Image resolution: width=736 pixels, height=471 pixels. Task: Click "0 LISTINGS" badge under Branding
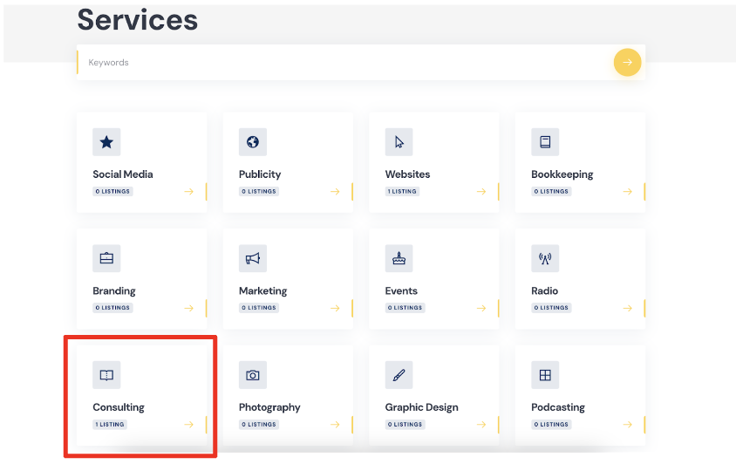[112, 308]
